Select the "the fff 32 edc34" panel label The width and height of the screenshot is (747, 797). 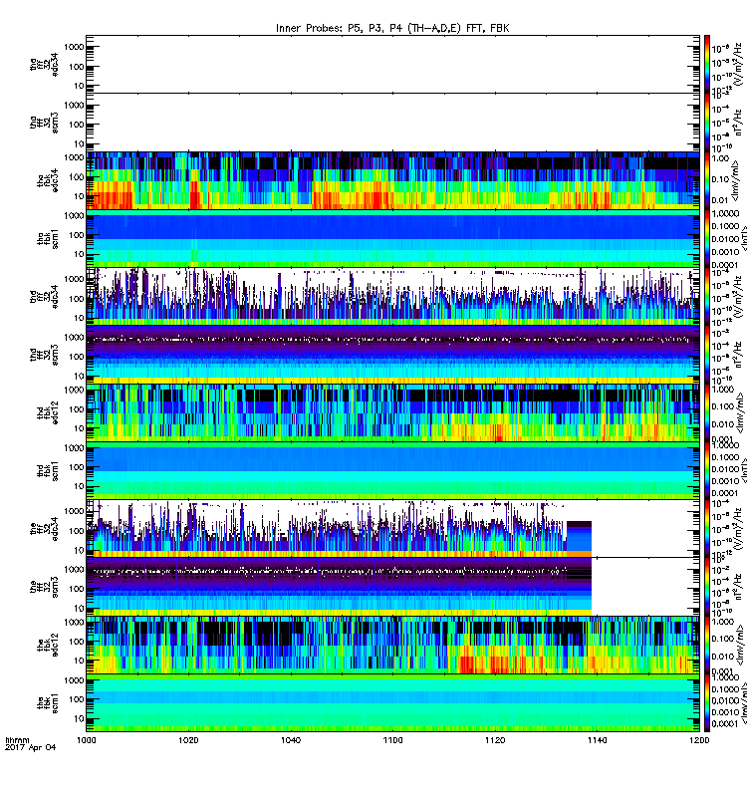tap(44, 529)
